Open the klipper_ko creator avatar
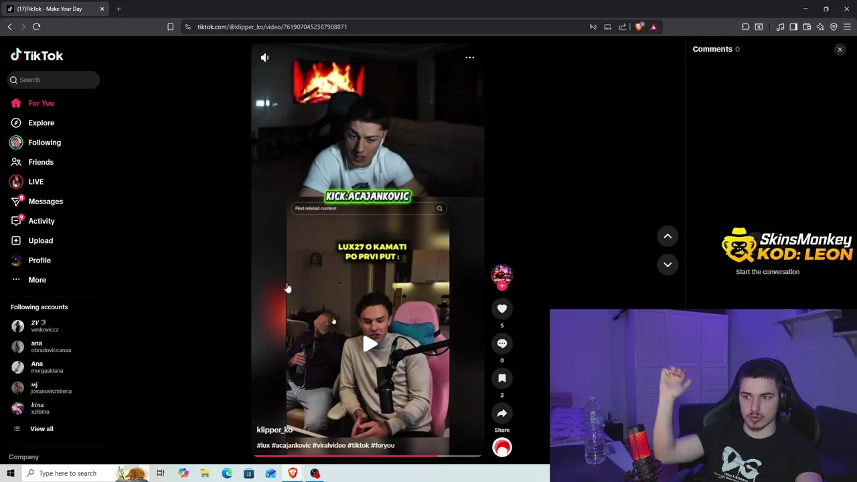857x482 pixels. pyautogui.click(x=502, y=274)
